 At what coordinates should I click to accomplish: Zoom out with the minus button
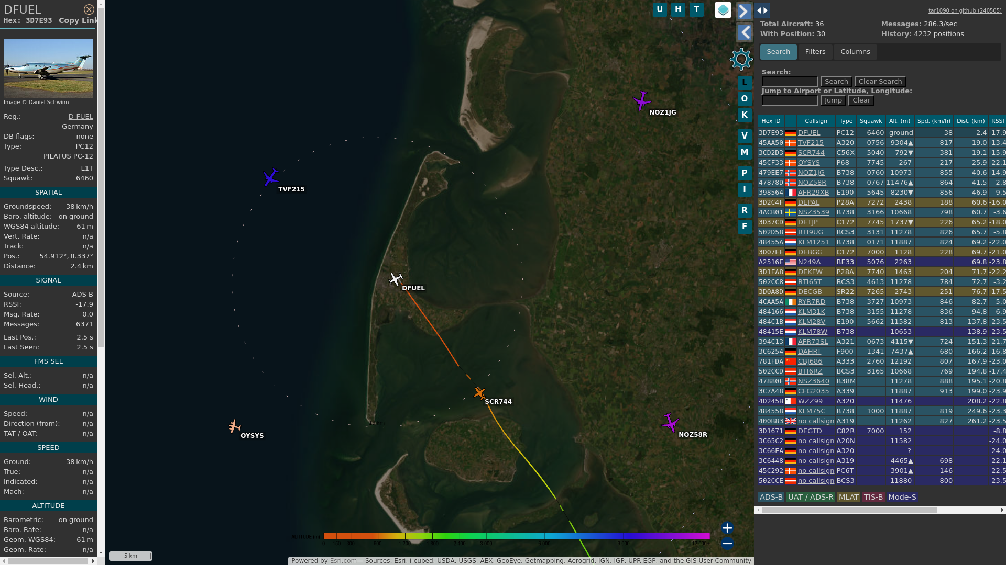(727, 544)
